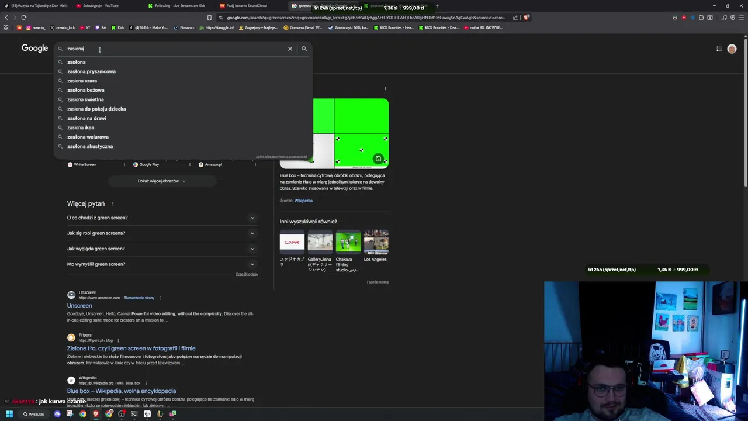Open the three-dot menu next to the Unscreen result
Screen dimensions: 748x421
[160, 298]
